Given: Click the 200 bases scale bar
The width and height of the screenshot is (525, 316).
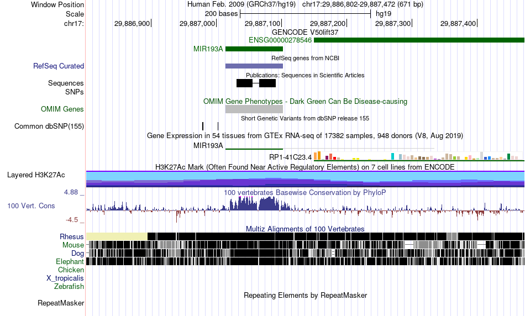Looking at the screenshot, I should 306,14.
